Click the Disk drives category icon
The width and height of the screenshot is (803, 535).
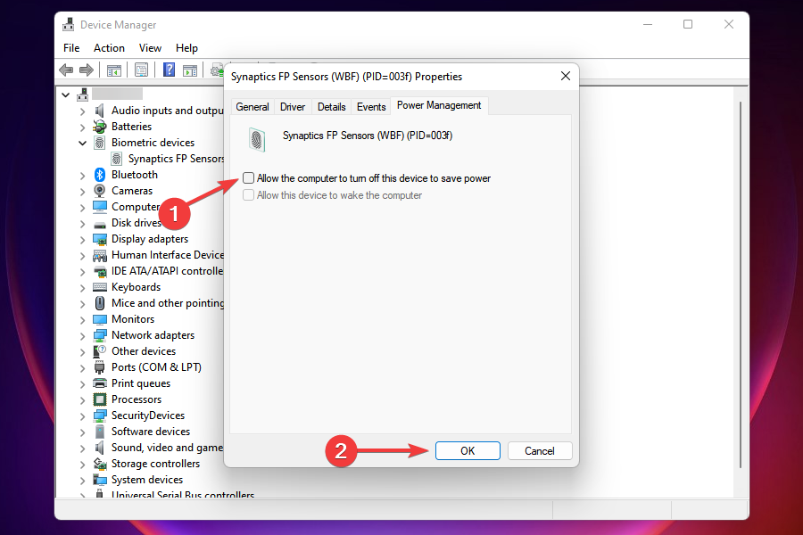point(99,224)
